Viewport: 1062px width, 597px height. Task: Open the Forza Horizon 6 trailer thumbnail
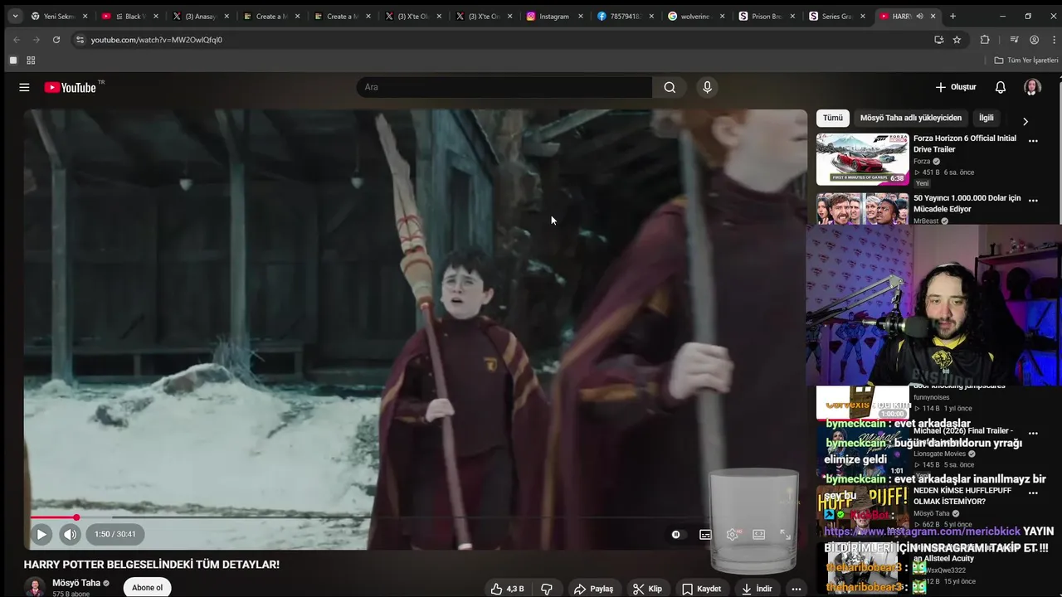pyautogui.click(x=863, y=159)
